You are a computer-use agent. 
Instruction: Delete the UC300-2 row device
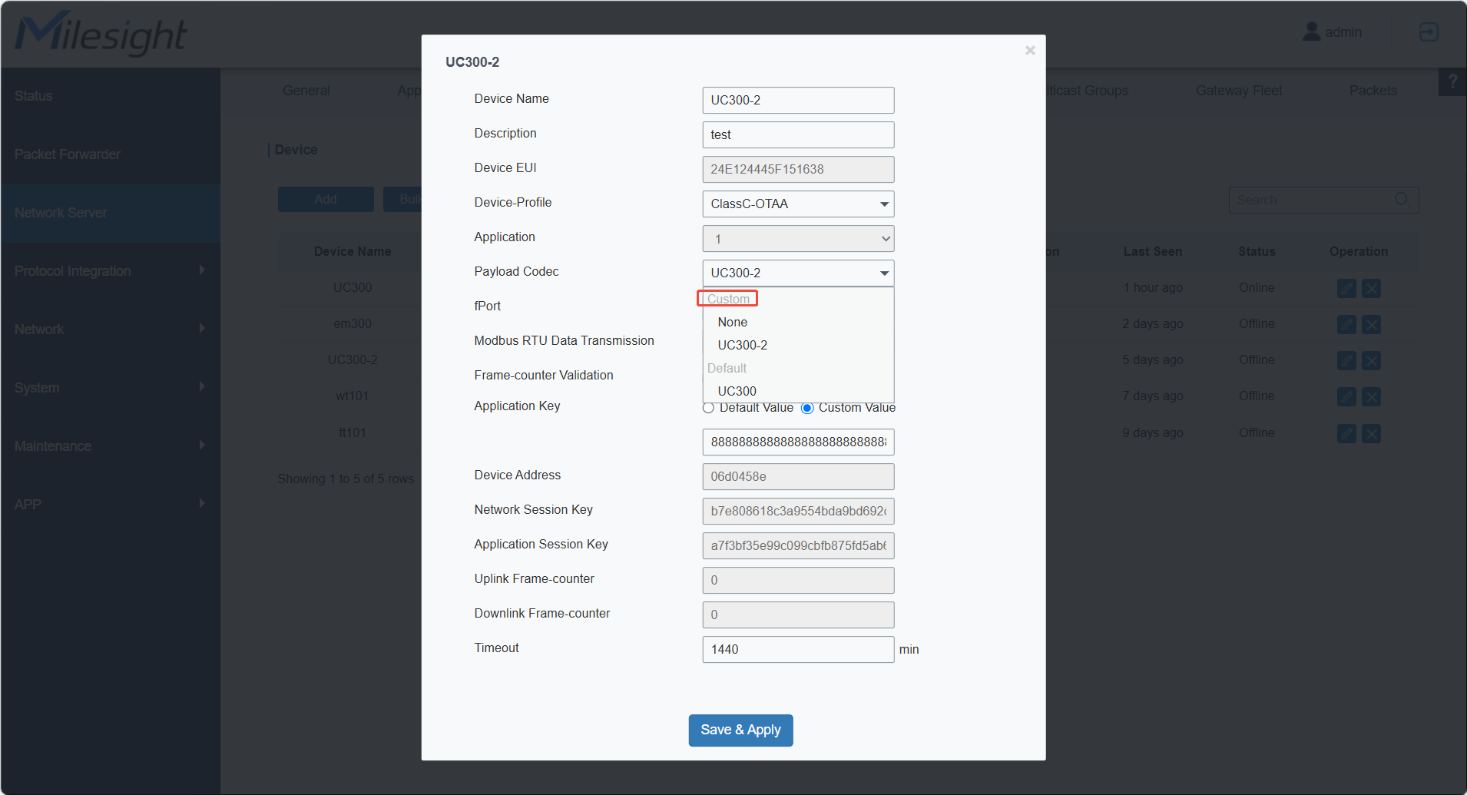(1371, 360)
